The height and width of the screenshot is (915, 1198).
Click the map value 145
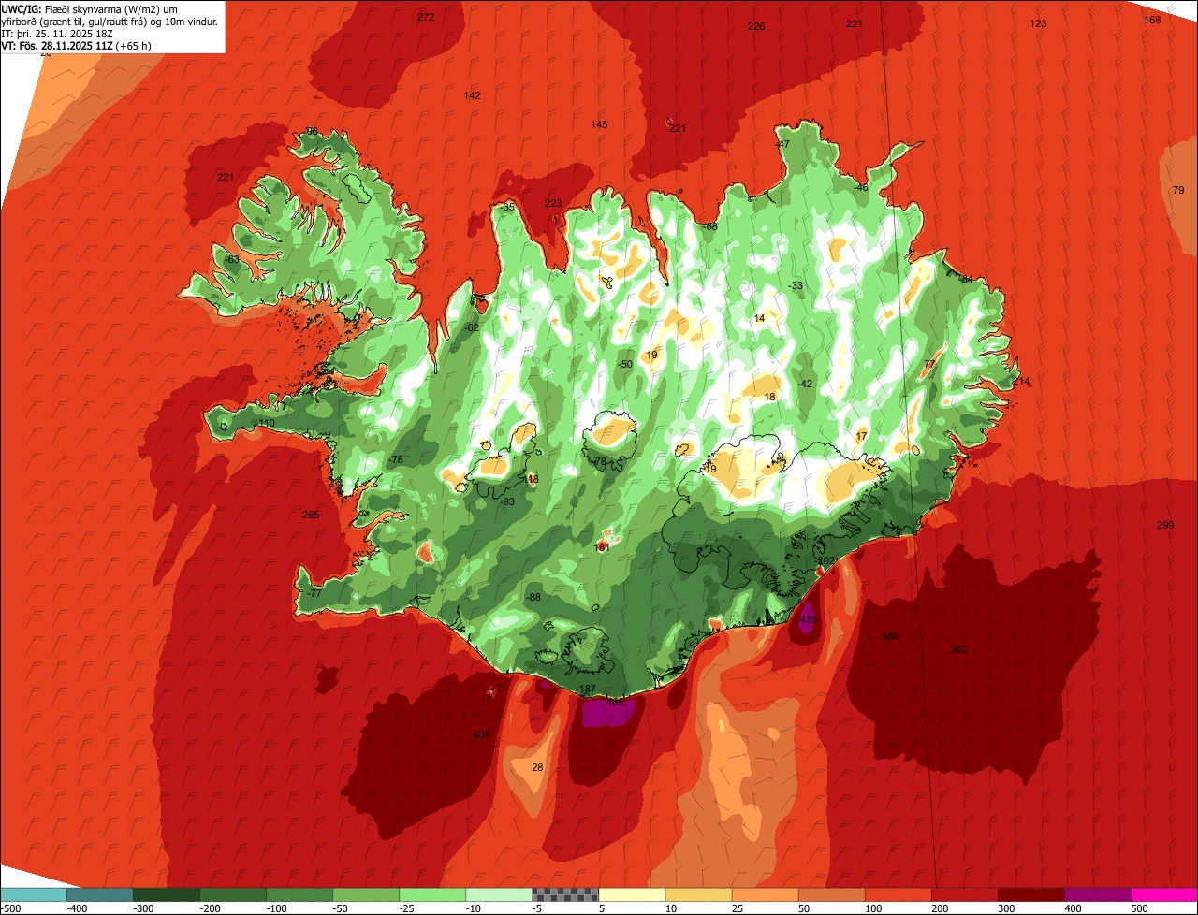(599, 124)
